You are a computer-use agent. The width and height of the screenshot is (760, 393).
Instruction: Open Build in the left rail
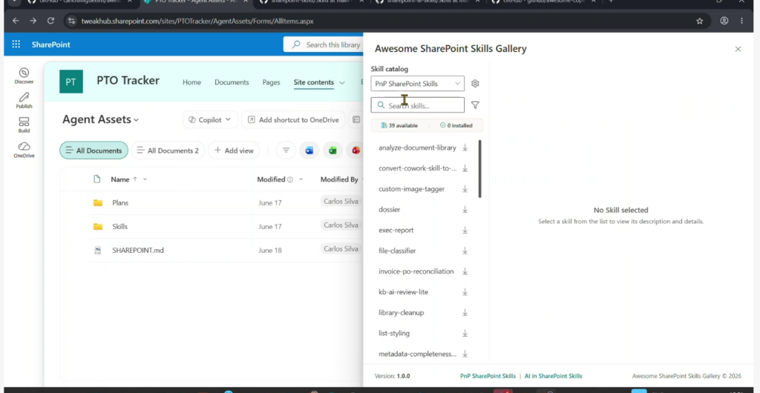[24, 125]
